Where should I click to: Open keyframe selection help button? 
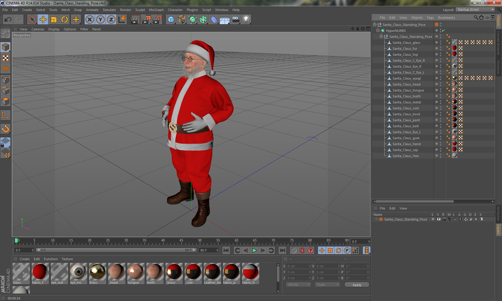click(x=310, y=250)
